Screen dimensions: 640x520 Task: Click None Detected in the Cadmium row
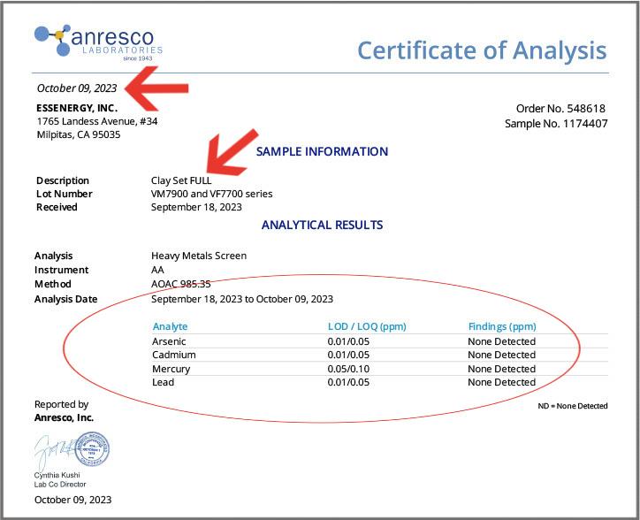point(501,355)
